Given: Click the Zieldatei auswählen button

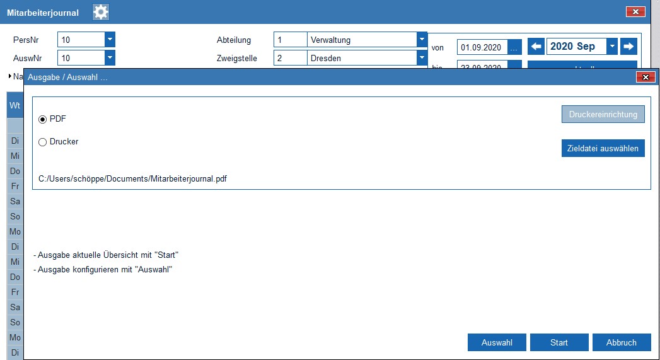Looking at the screenshot, I should tap(603, 148).
